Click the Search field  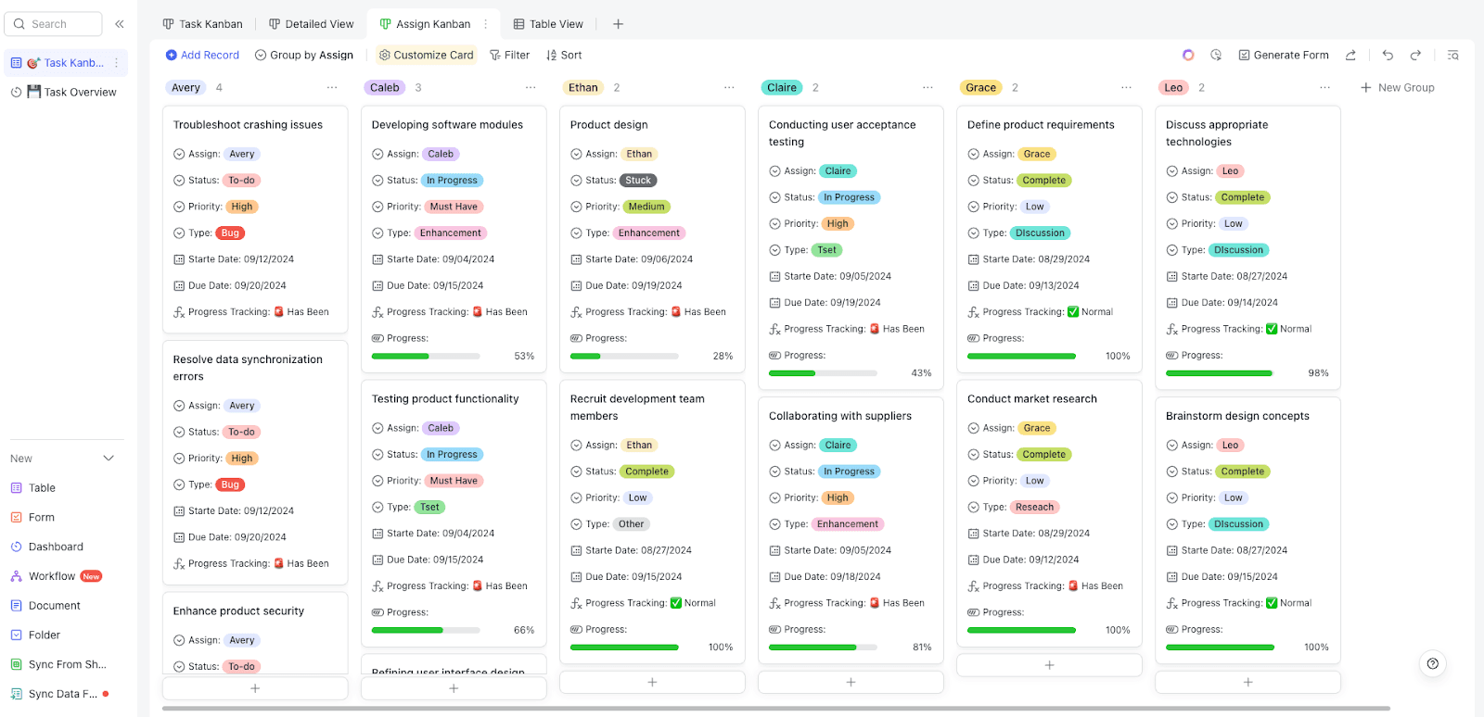click(x=53, y=24)
